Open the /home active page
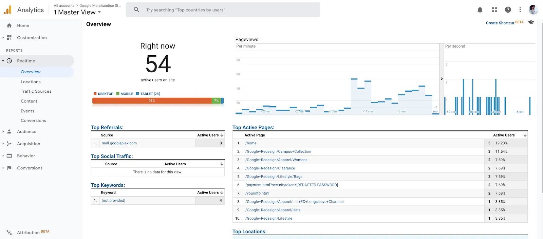This screenshot has height=239, width=543. click(251, 143)
